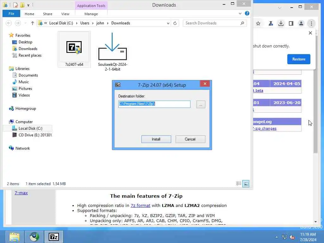Click Users in the address breadcrumb

(x=85, y=23)
